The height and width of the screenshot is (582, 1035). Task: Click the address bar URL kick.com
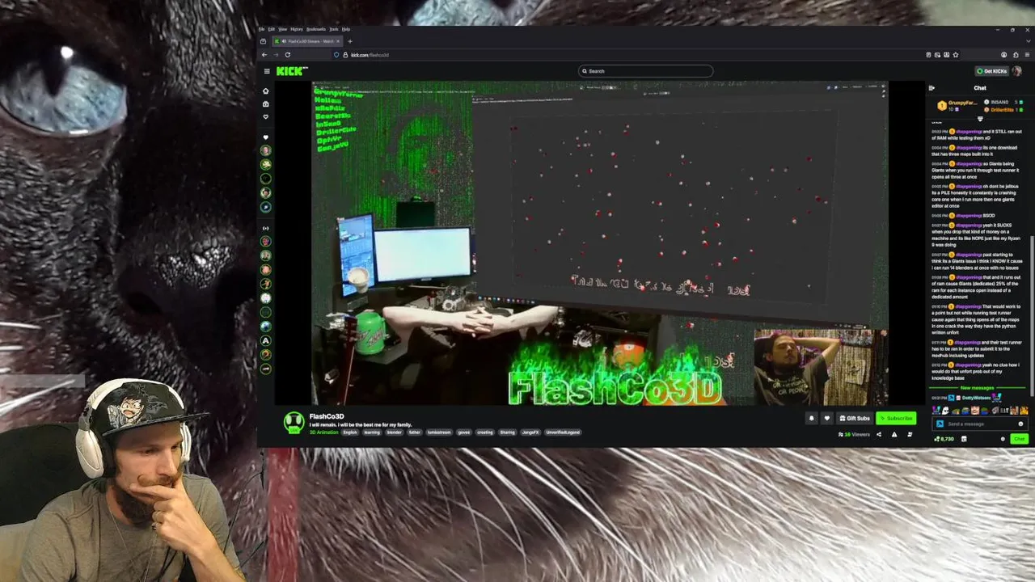click(370, 55)
